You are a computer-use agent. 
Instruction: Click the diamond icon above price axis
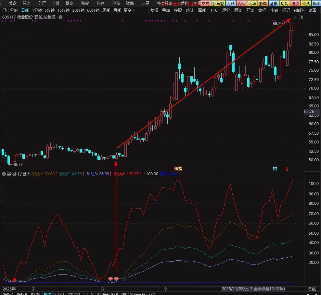[x=295, y=17]
